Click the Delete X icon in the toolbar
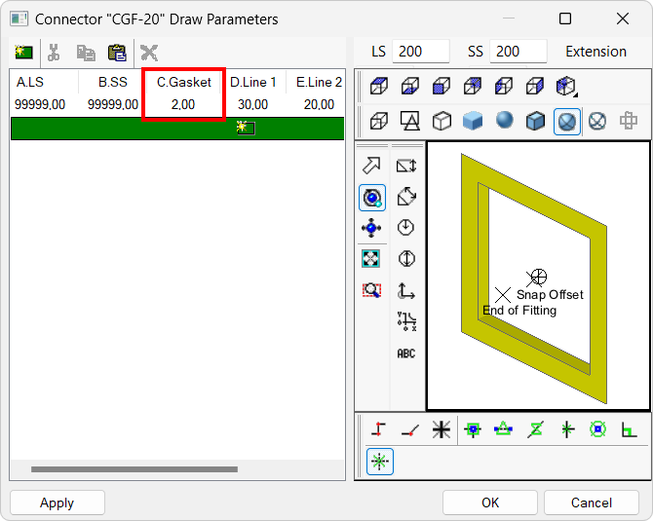 click(x=149, y=53)
